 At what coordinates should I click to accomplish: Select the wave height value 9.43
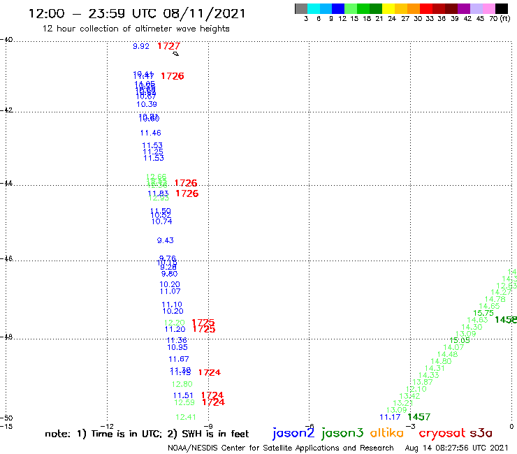click(165, 240)
